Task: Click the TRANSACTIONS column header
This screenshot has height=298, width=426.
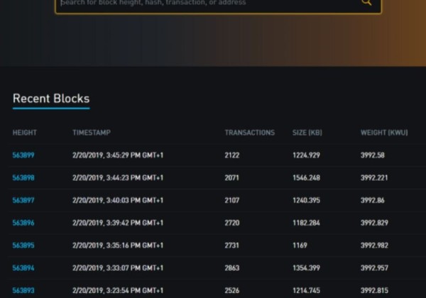Action: [x=249, y=133]
